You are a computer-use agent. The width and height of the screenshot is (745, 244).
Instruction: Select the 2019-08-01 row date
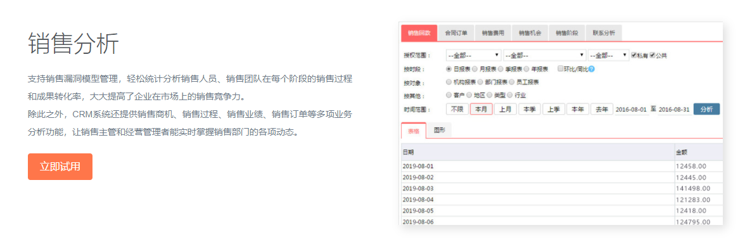(x=418, y=167)
